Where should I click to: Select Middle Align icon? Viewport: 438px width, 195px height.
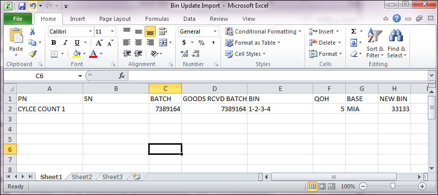click(x=139, y=31)
